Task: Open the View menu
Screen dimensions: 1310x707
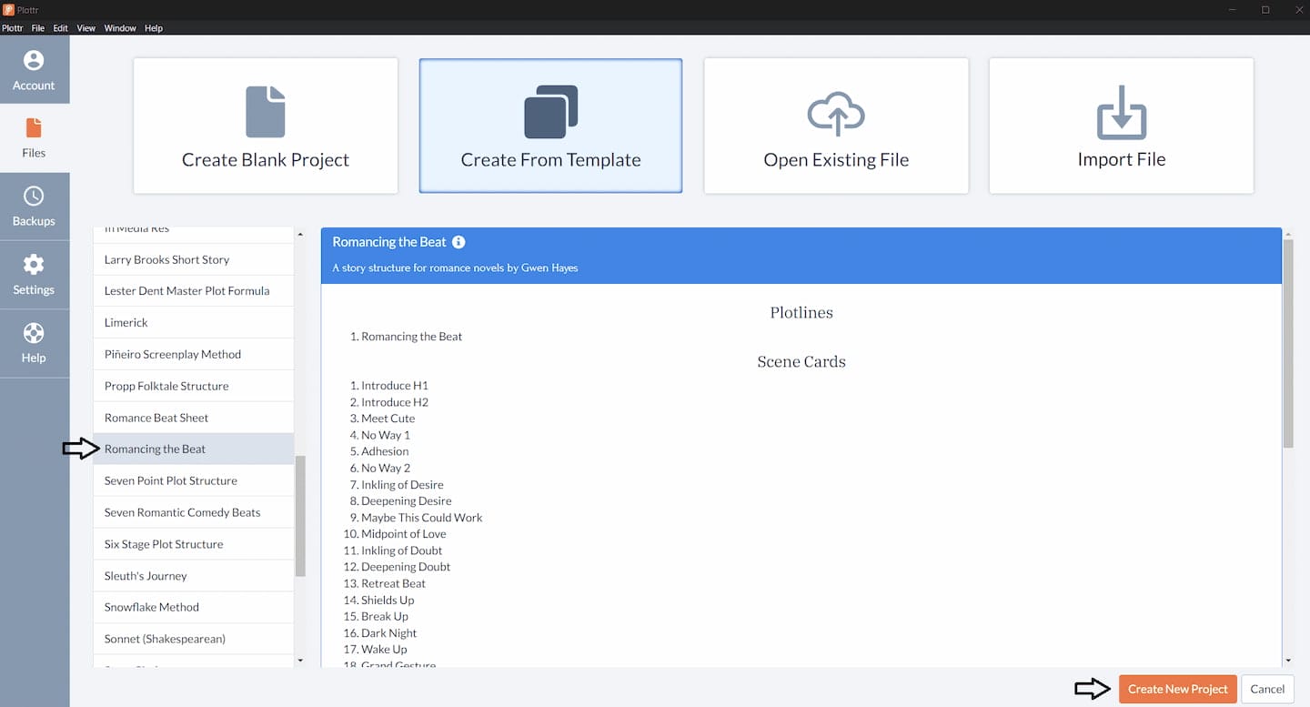Action: point(86,28)
